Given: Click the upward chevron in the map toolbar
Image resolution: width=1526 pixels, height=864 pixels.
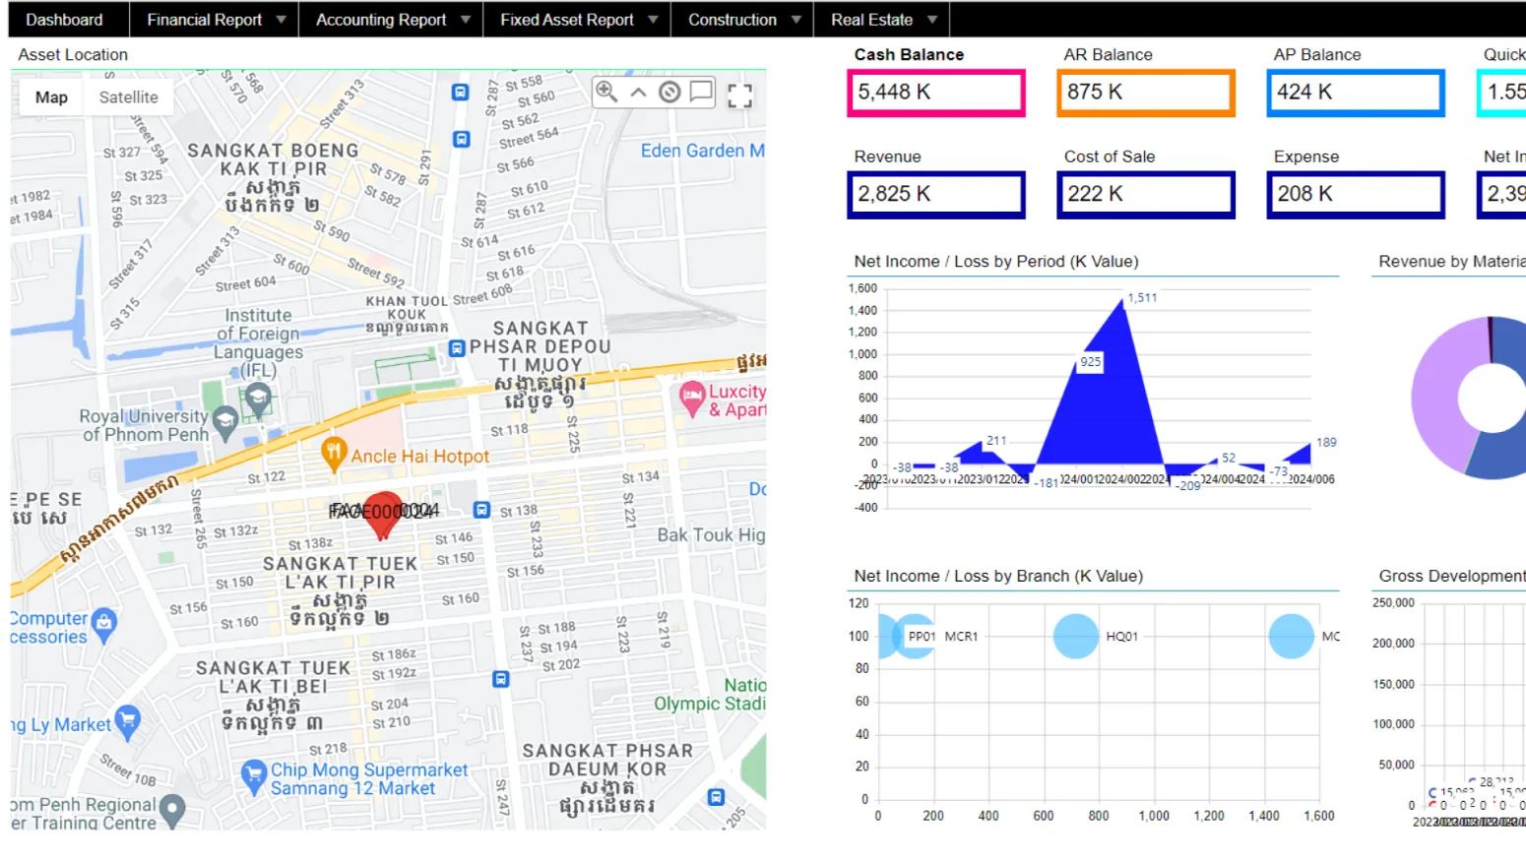Looking at the screenshot, I should pos(638,93).
